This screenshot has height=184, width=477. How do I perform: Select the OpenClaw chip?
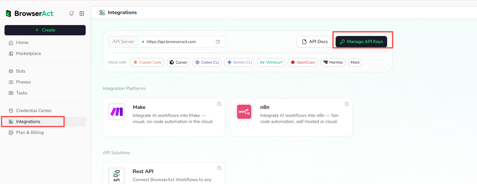(x=303, y=62)
